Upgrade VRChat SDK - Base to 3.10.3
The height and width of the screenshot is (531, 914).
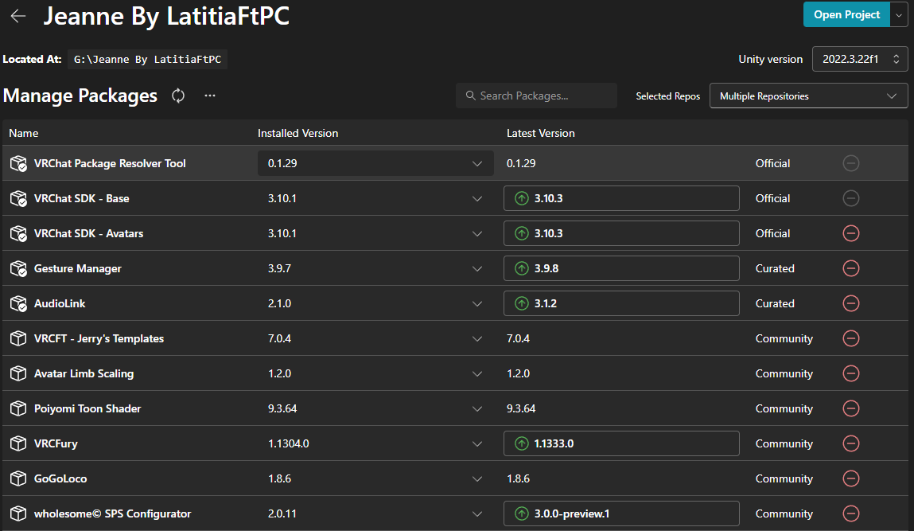pyautogui.click(x=621, y=198)
